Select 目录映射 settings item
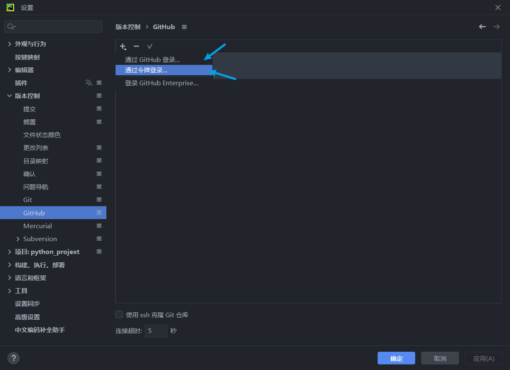510x370 pixels. click(x=36, y=161)
